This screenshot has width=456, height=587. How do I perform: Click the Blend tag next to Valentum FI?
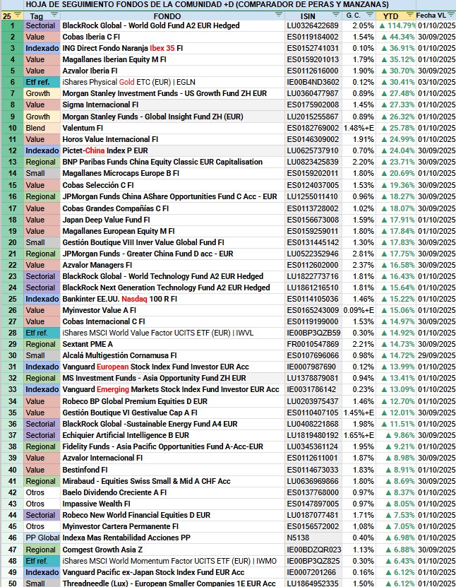point(40,127)
